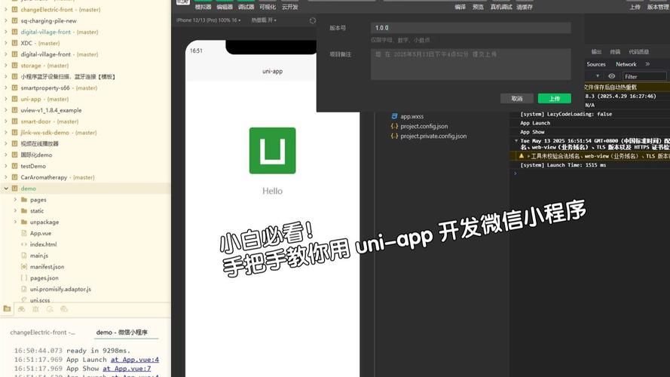The height and width of the screenshot is (377, 670).
Task: Show more devtools tabs via double chevron
Action: pos(648,64)
